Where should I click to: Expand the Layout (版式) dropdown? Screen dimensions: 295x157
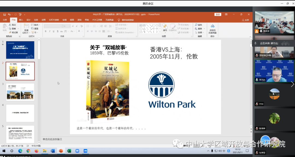click(x=36, y=25)
